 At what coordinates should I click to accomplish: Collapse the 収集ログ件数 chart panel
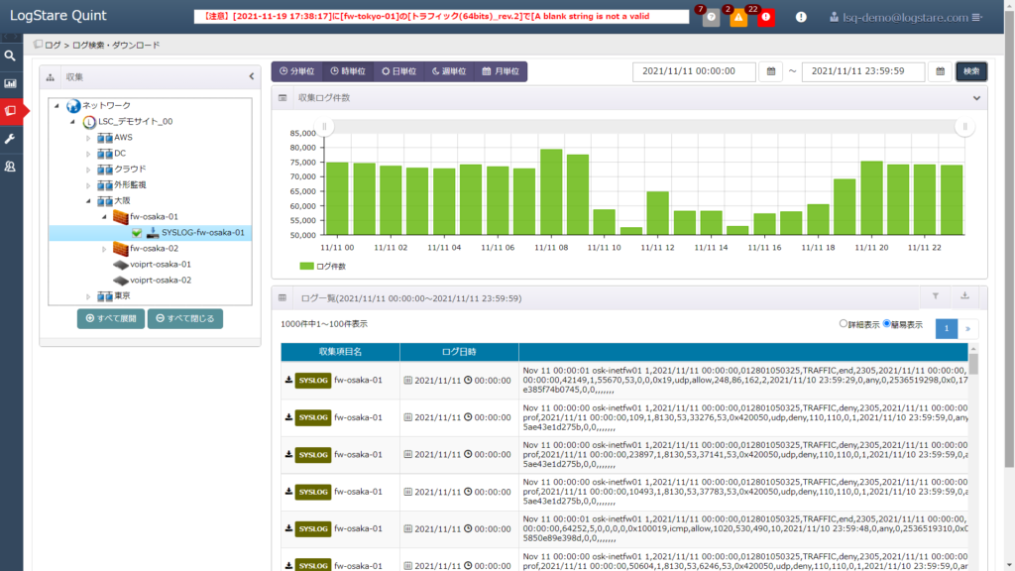click(x=976, y=98)
